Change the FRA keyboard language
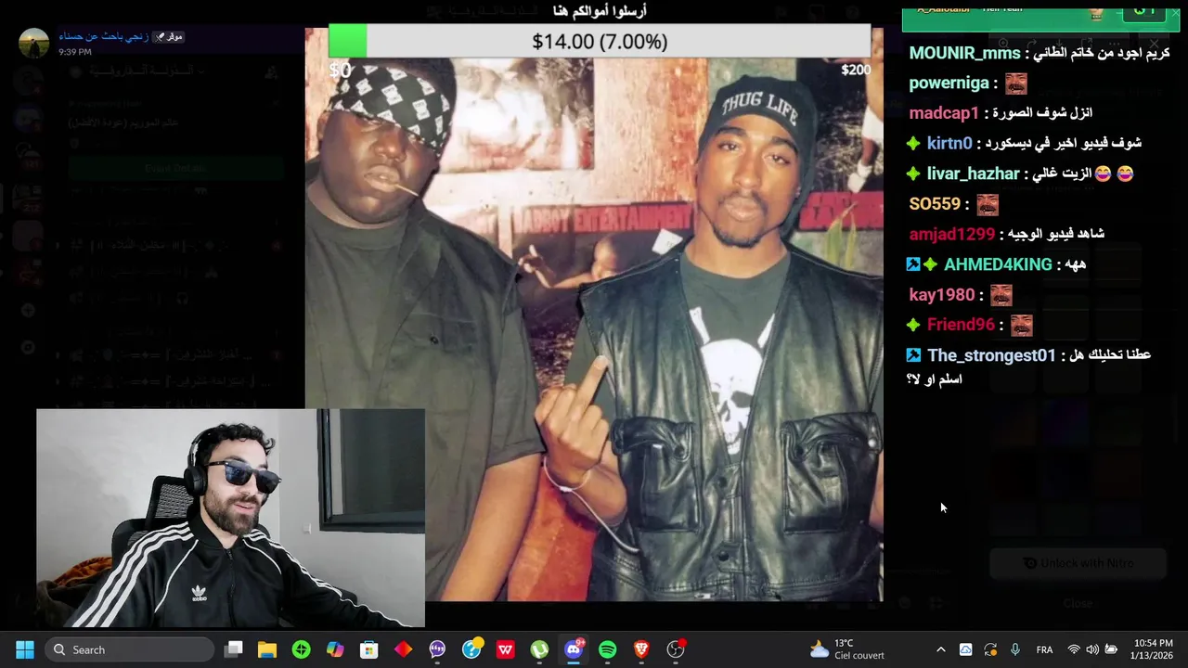Viewport: 1188px width, 668px height. click(1044, 649)
